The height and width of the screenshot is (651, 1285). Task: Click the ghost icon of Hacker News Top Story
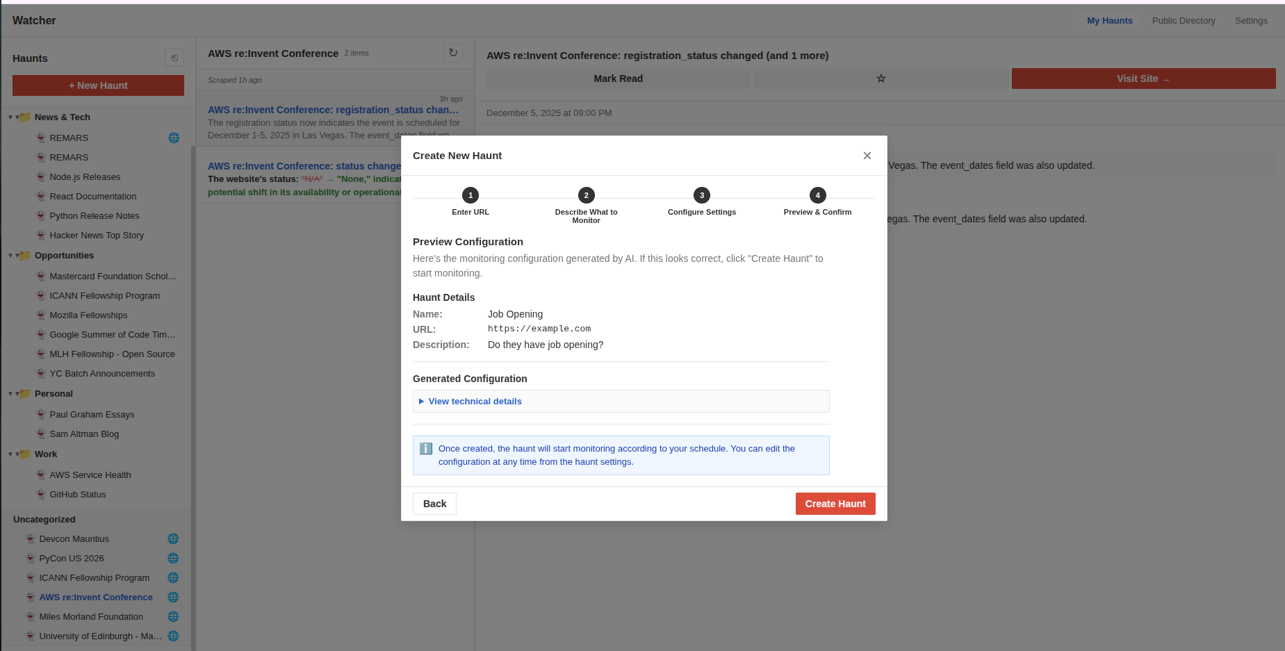pos(41,235)
